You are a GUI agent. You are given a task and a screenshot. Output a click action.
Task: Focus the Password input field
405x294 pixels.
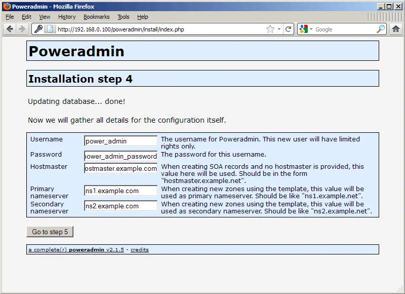[120, 156]
